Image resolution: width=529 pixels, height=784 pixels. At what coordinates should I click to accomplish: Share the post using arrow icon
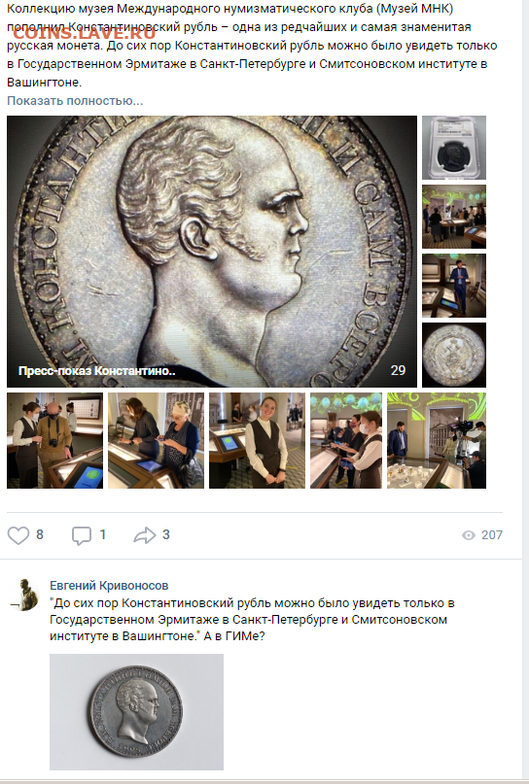pos(145,535)
